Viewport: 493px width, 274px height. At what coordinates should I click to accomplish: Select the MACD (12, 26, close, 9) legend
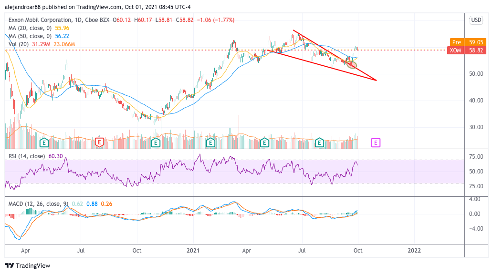[x=38, y=203]
